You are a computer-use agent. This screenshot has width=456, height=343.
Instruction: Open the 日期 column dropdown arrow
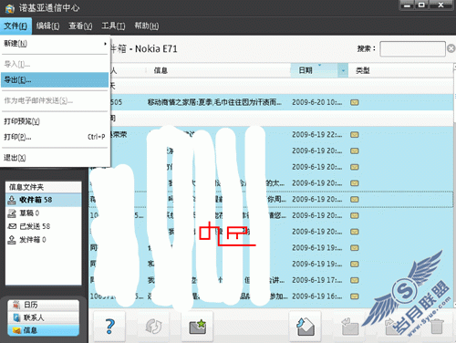(x=343, y=70)
